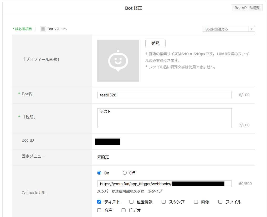Viewport: 267px width, 217px height.
Task: Open Bot API の概要 page
Action: (247, 8)
